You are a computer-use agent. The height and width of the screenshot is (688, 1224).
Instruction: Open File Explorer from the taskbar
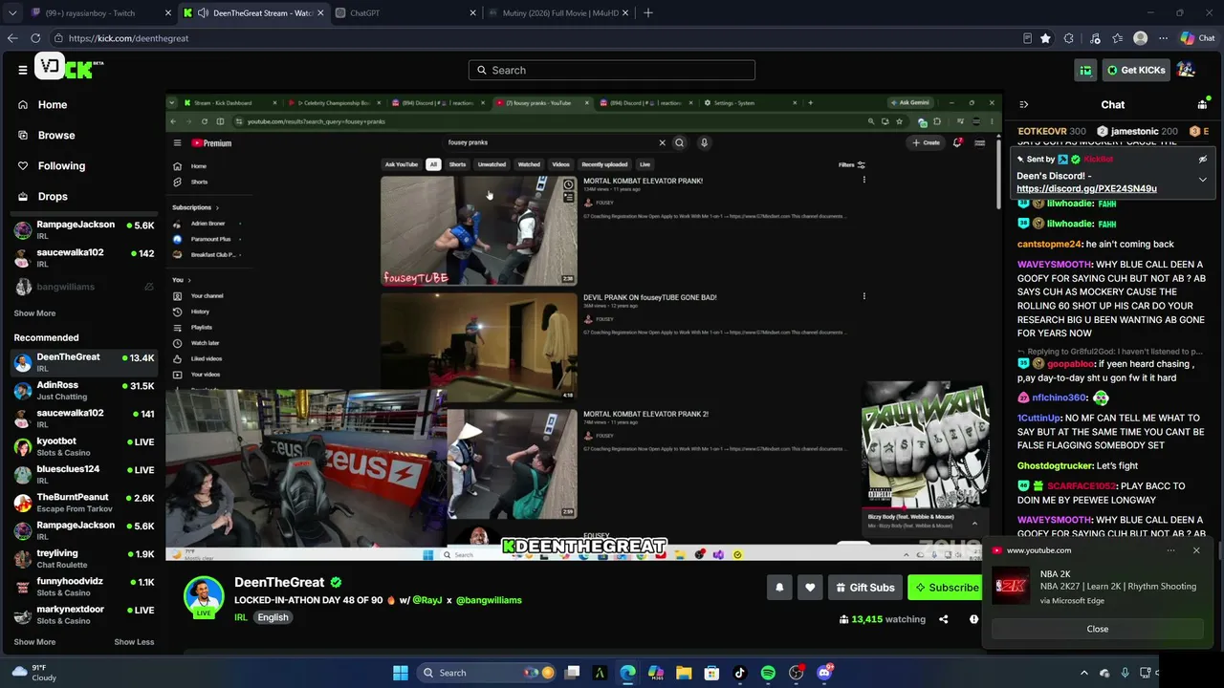tap(684, 673)
